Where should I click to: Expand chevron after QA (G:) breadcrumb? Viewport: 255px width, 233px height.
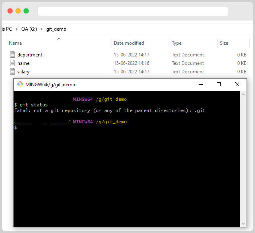(42, 29)
